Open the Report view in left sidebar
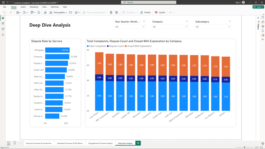The width and height of the screenshot is (265, 149). 3,18
